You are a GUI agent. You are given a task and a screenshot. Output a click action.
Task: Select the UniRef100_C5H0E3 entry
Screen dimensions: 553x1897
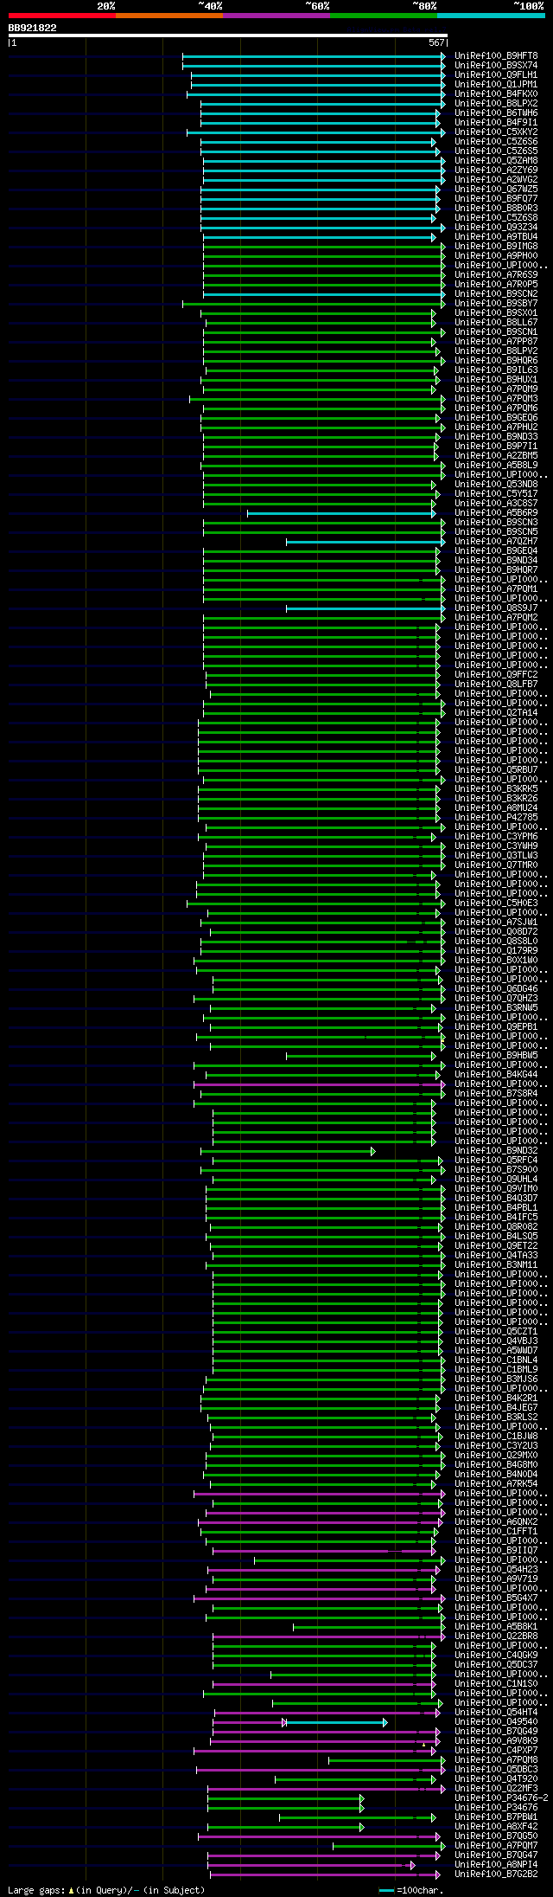496,903
